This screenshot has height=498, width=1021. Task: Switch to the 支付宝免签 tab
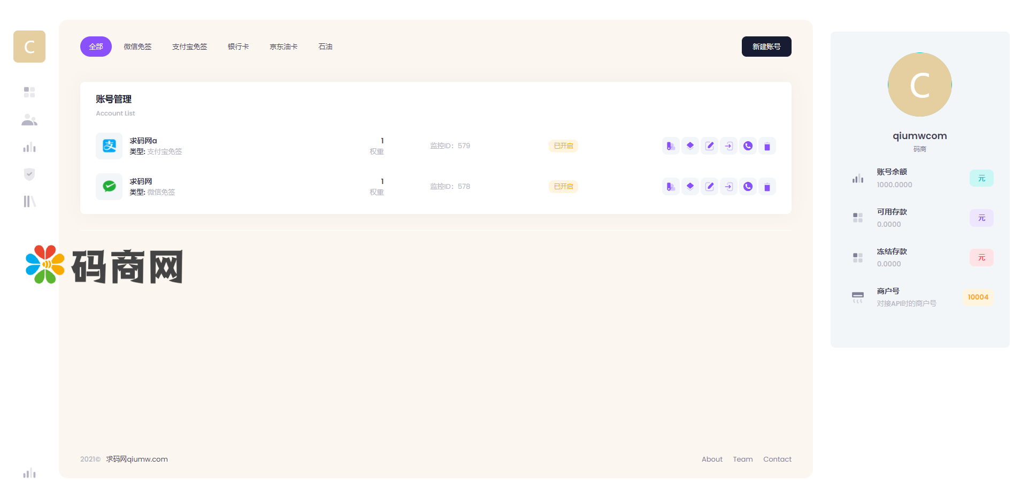189,47
